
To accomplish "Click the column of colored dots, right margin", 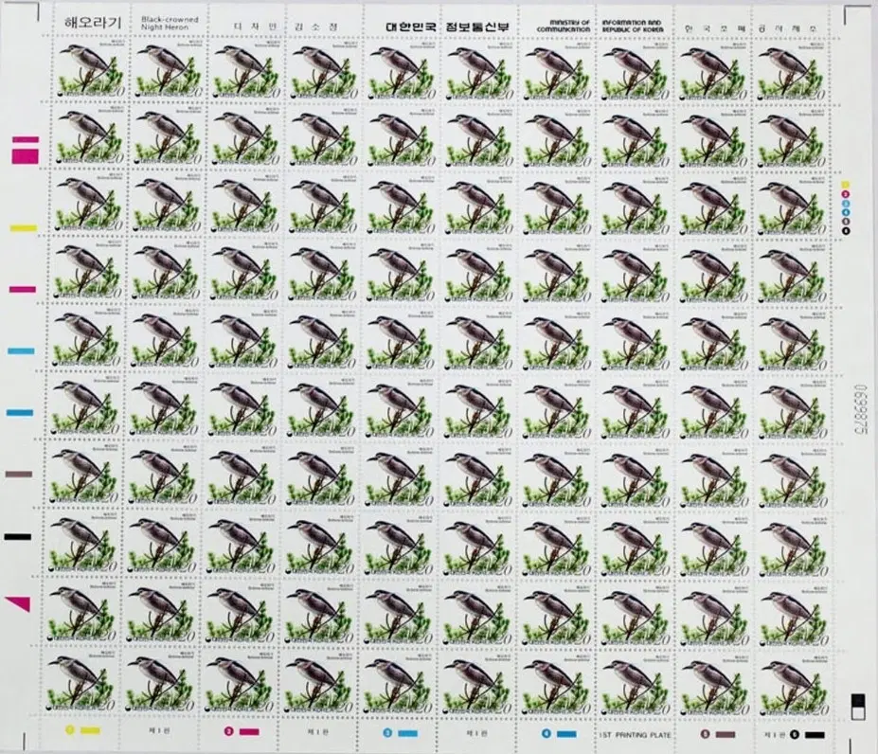I will [846, 206].
